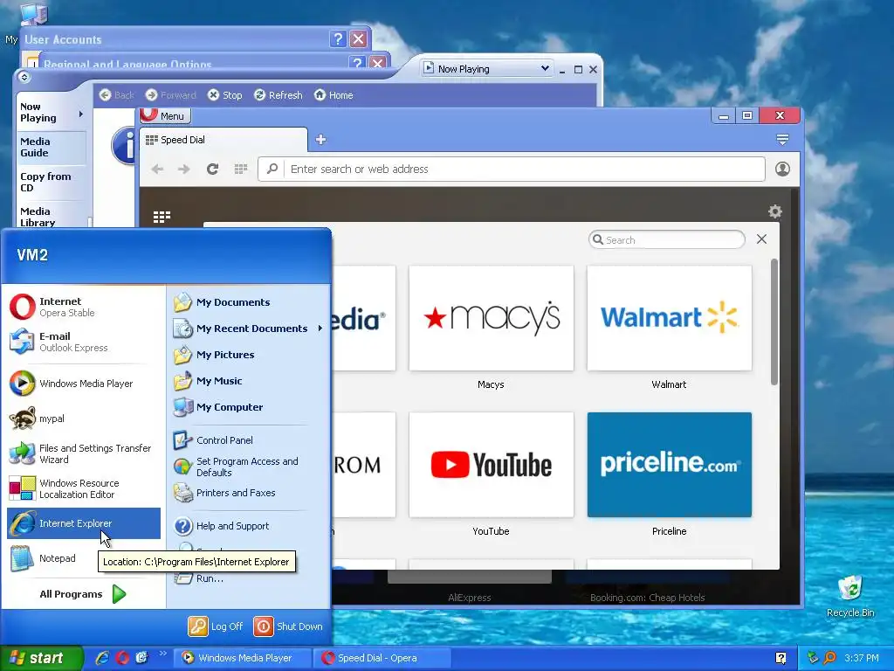Close the Speed Dial suggestions panel
This screenshot has height=671, width=894.
pos(761,239)
